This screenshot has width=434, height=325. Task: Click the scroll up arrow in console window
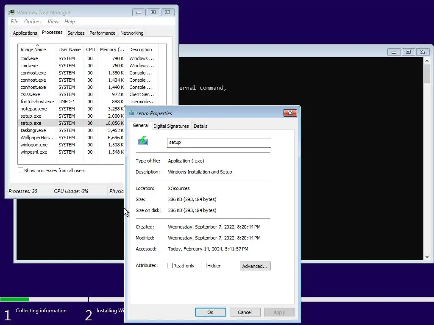pos(427,61)
